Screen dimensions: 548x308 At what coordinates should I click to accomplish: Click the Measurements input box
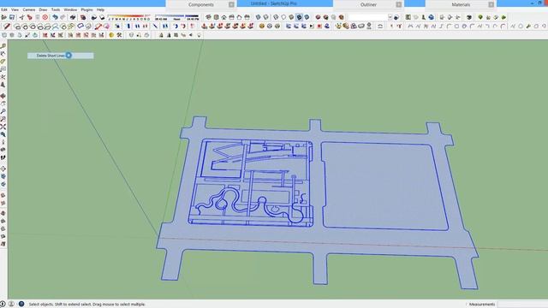click(523, 305)
